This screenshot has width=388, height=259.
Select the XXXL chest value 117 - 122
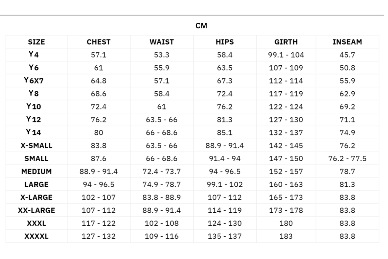pos(99,223)
